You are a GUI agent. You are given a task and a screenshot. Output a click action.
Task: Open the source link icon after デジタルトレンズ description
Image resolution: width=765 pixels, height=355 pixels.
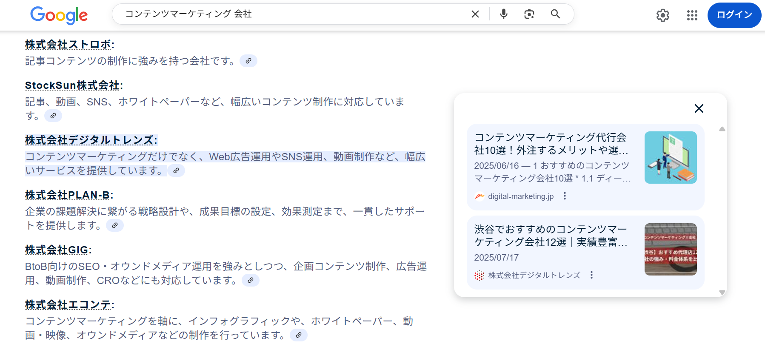tap(176, 170)
